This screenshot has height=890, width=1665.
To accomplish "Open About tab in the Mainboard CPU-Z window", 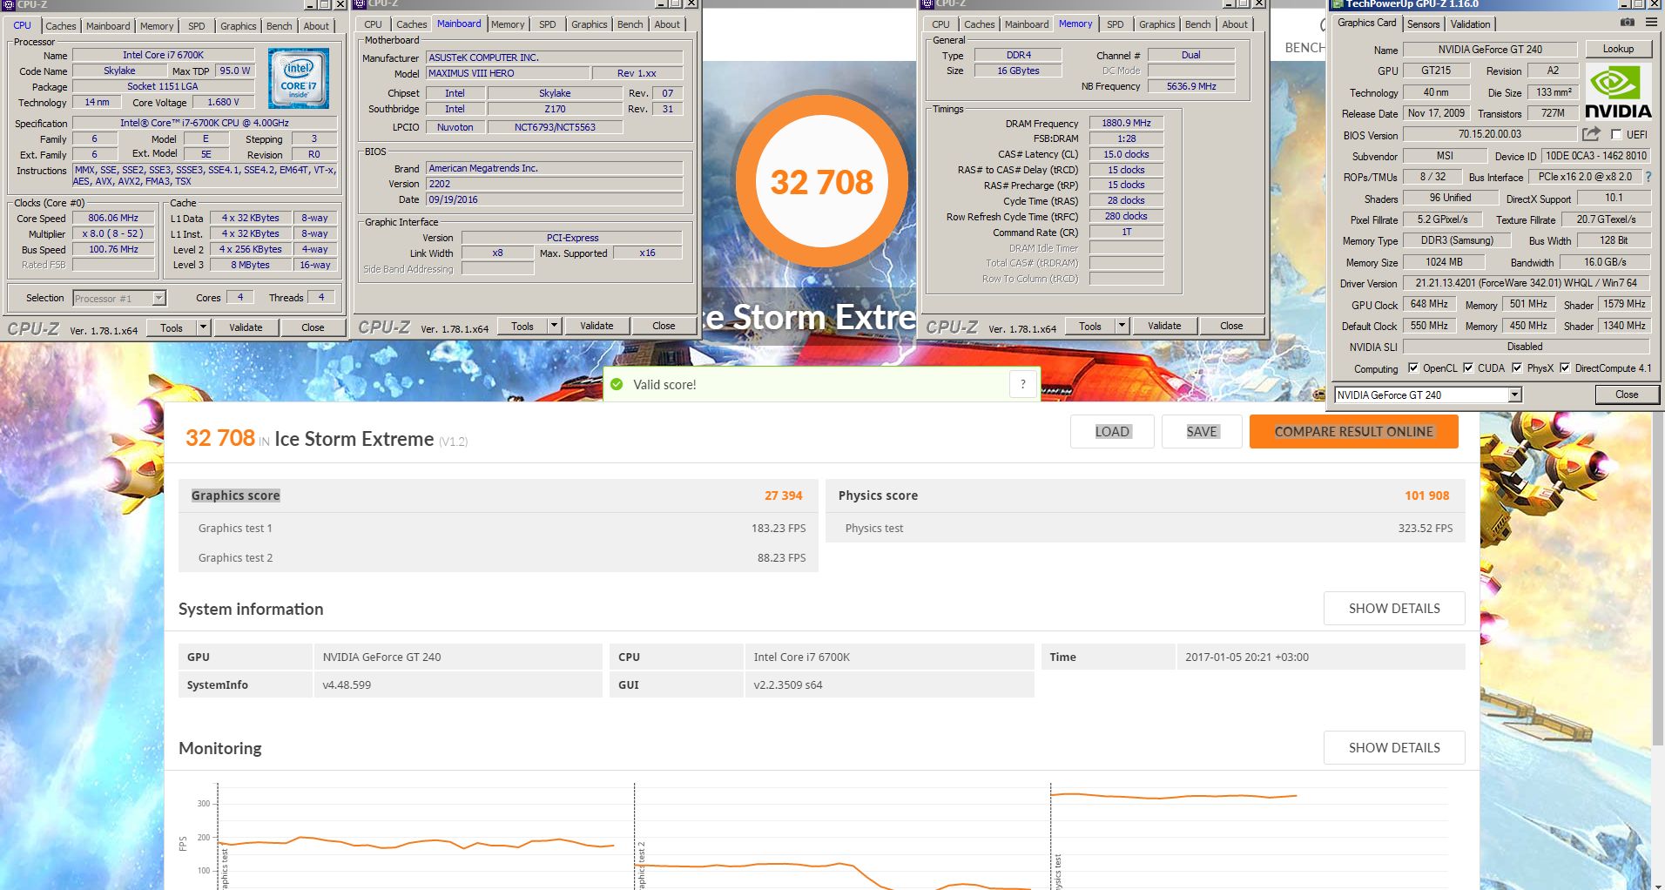I will (x=667, y=24).
